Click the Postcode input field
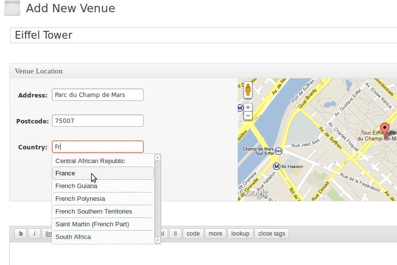Viewport: 397px width, 265px height. tap(98, 121)
